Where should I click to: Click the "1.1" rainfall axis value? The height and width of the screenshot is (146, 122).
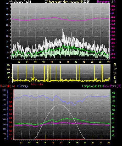tap(11, 93)
